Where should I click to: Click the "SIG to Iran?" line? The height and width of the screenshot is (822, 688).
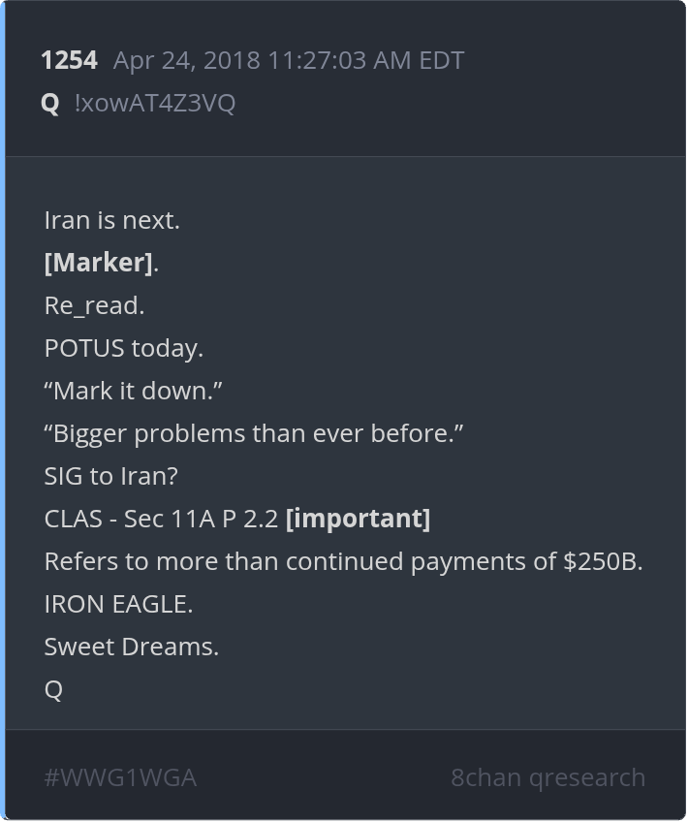[111, 476]
